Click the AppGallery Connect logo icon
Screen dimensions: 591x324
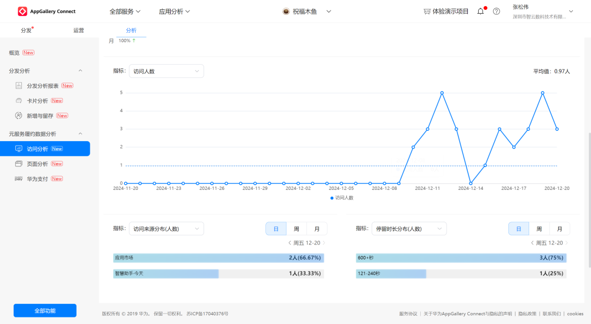(23, 11)
